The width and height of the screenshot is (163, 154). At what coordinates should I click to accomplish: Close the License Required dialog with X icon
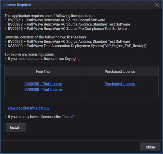pos(157,5)
